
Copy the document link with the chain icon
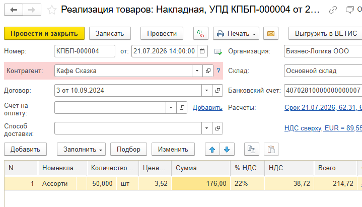(x=333, y=10)
